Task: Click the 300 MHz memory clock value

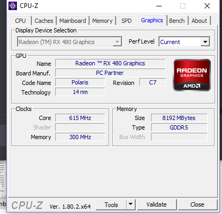Action: [x=80, y=137]
